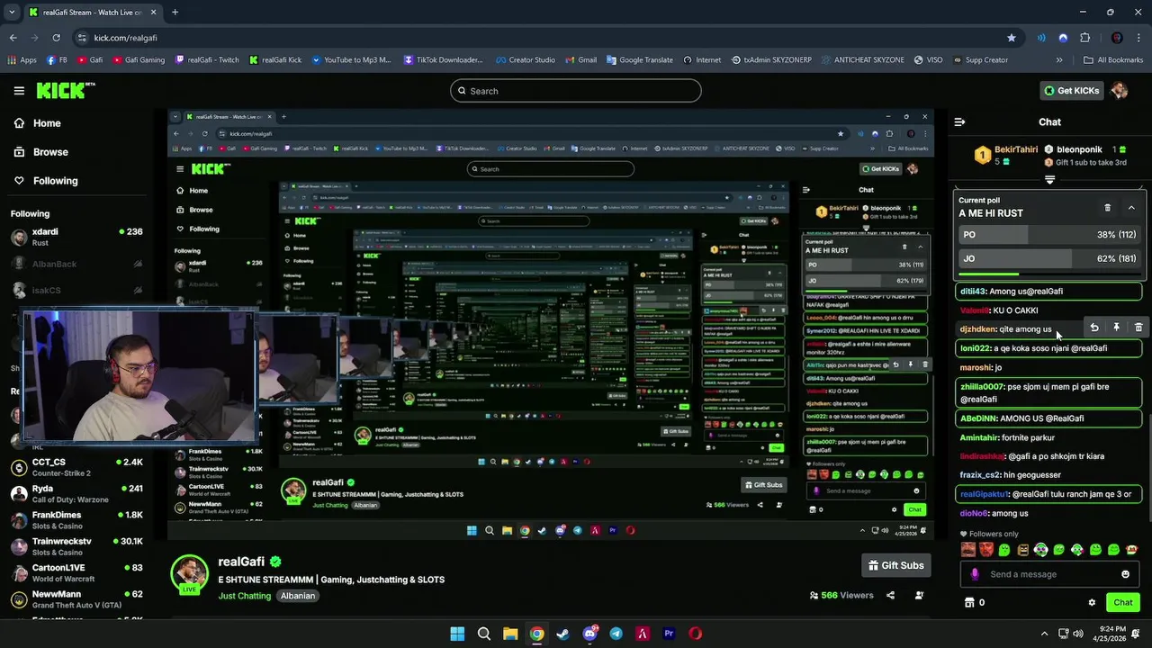Open the Kick hamburger sidebar menu
This screenshot has width=1152, height=648.
pos(19,91)
